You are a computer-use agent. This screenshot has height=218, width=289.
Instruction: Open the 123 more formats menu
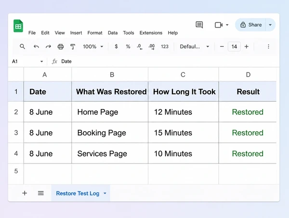point(165,46)
